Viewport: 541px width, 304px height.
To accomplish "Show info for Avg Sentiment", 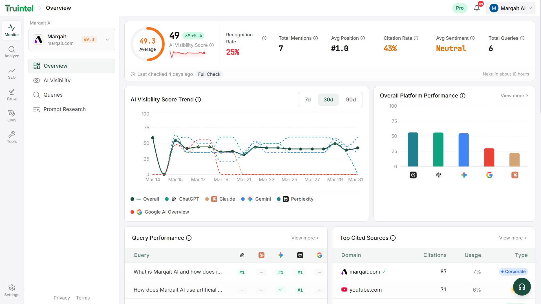I will tap(472, 38).
